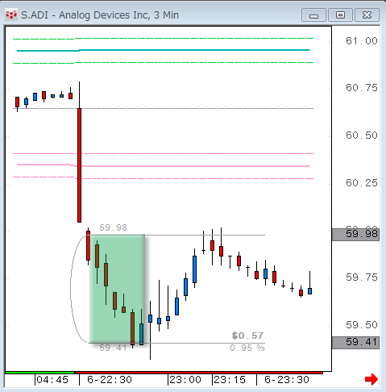Minimize the S.ADI chart window
386x392 pixels.
point(313,15)
